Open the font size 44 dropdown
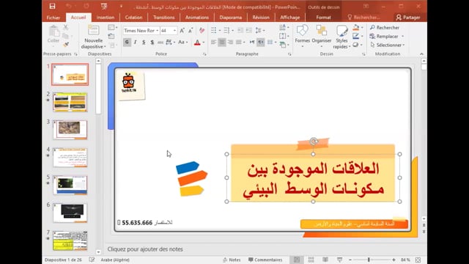 (x=174, y=31)
